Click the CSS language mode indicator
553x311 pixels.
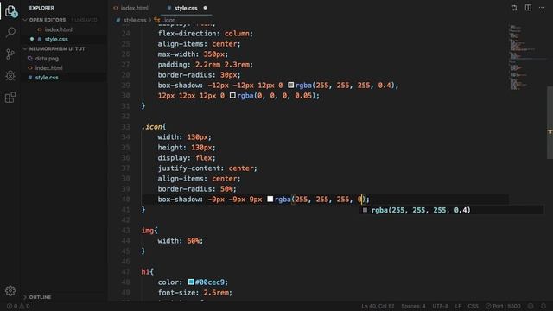[x=473, y=306]
